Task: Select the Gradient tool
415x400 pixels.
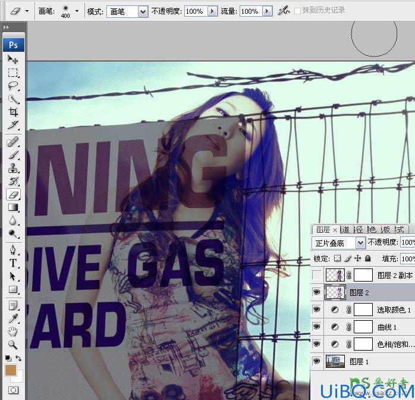Action: (x=12, y=207)
